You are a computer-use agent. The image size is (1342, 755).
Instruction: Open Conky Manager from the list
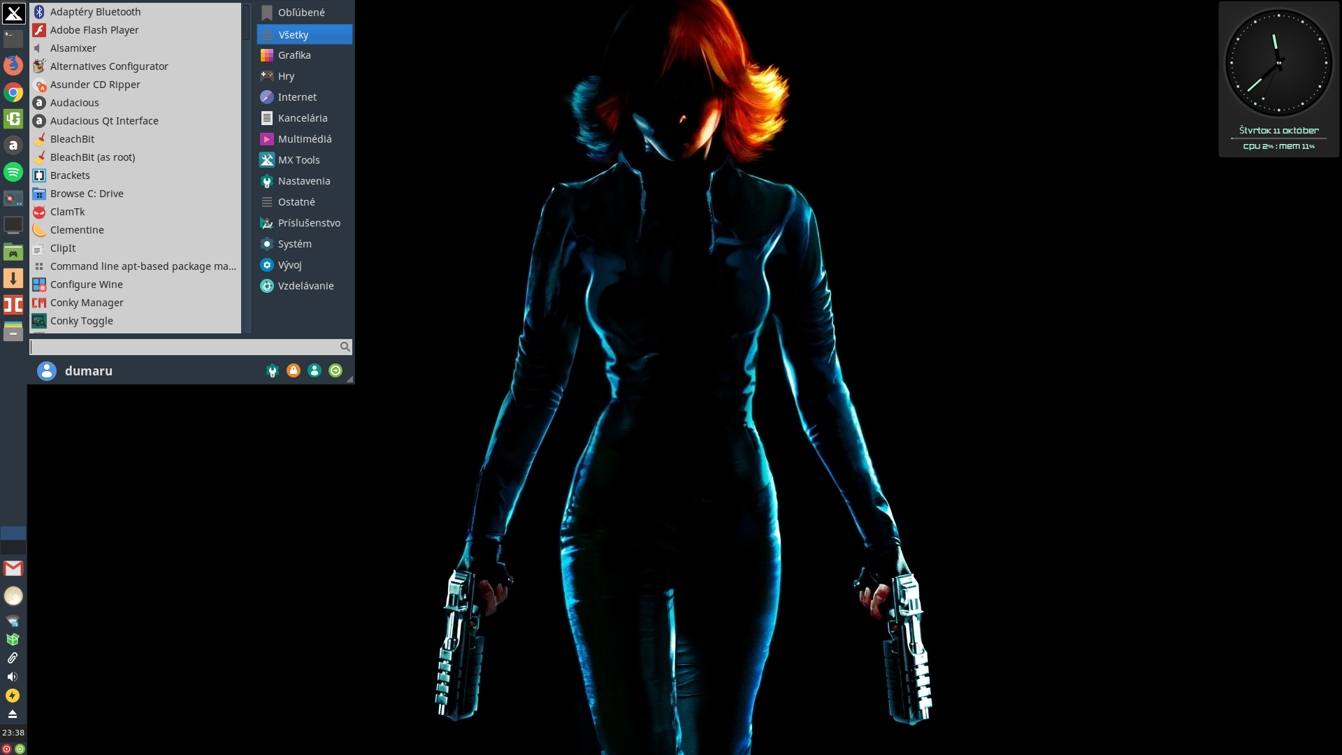pyautogui.click(x=87, y=303)
